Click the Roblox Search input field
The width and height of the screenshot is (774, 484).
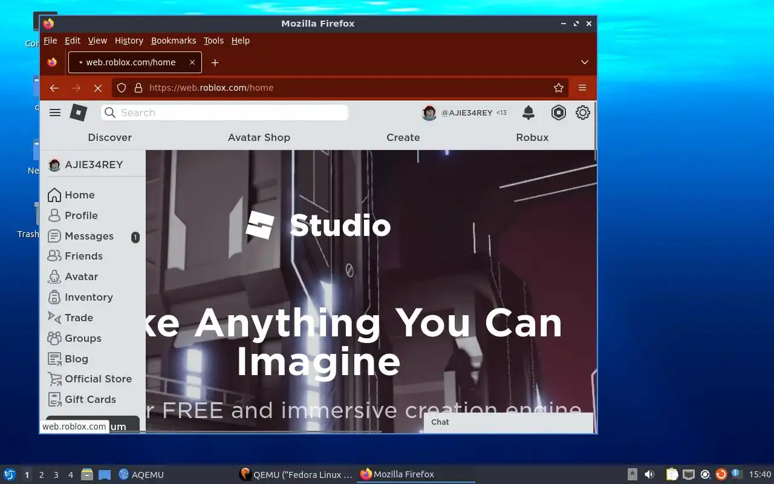(225, 113)
